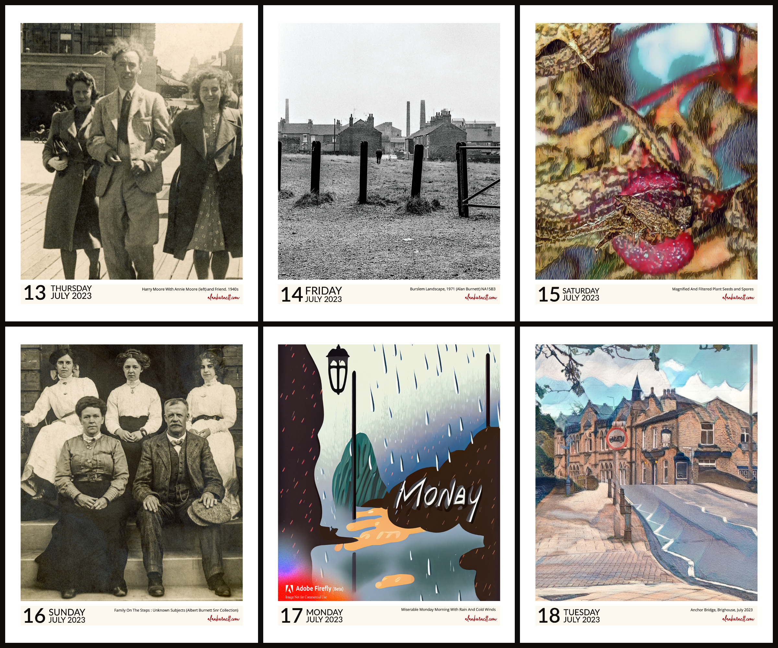Open the Burslem Landscape 1971 photo
Viewport: 778px width, 648px height.
(x=389, y=151)
